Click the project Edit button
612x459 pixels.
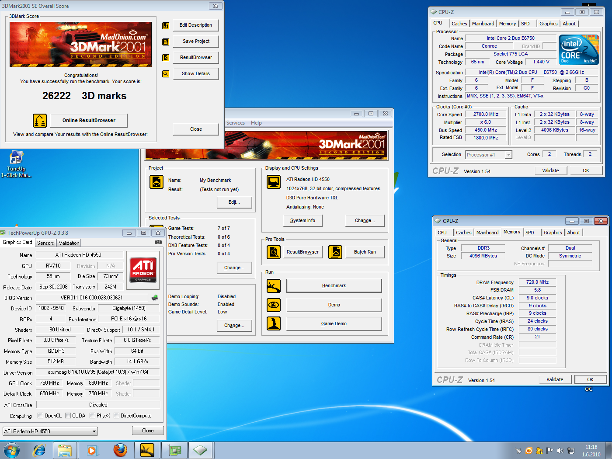coord(234,202)
